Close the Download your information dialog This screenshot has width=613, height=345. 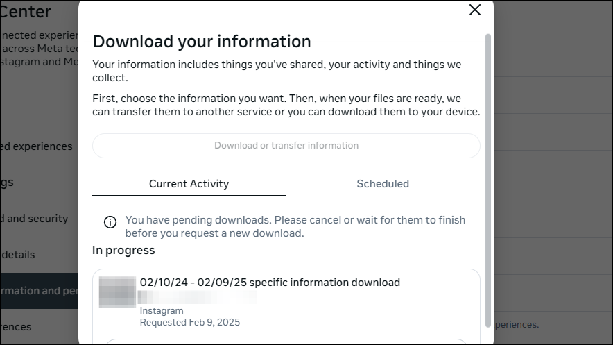(x=474, y=10)
